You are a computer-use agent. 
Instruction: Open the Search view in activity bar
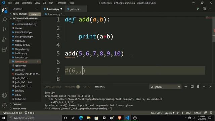4,19
